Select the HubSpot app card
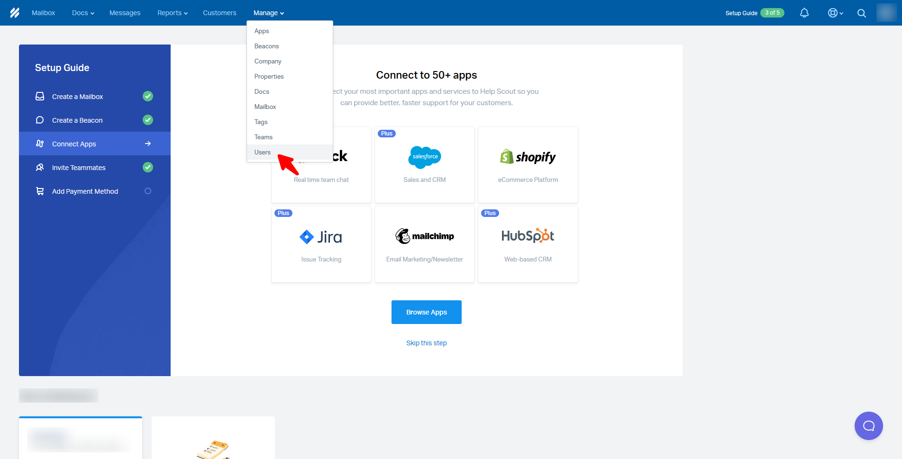The width and height of the screenshot is (902, 459). (528, 244)
